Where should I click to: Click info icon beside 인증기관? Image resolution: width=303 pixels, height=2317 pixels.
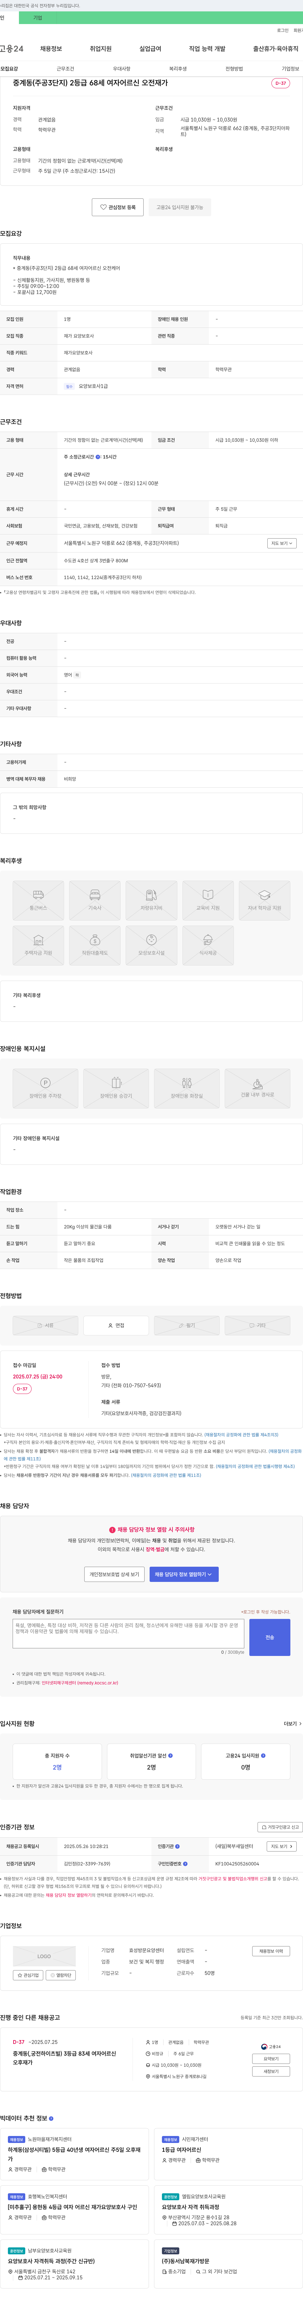[177, 1846]
